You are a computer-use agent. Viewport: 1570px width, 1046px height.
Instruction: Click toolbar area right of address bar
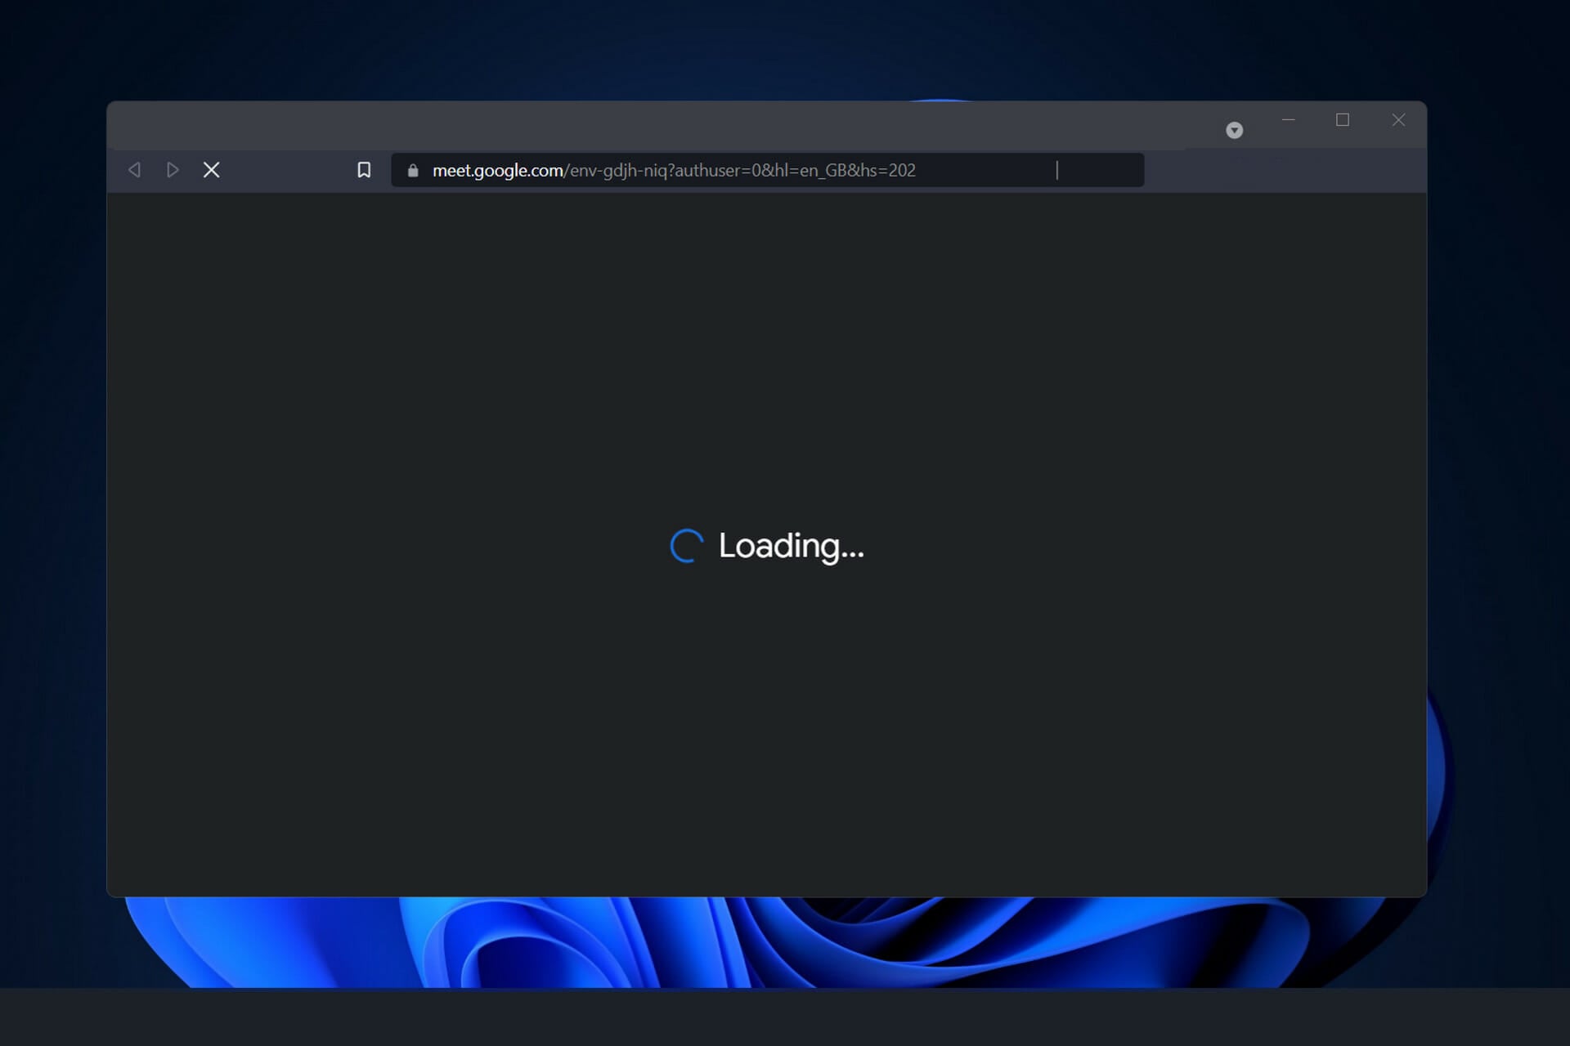click(x=1284, y=171)
